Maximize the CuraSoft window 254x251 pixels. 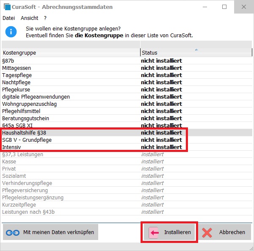[224, 7]
